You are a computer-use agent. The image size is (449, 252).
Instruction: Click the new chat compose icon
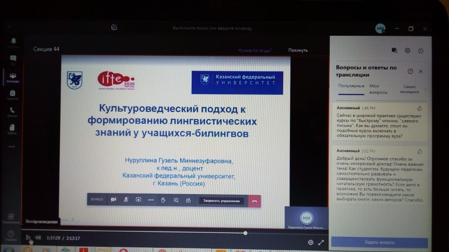tap(114, 27)
